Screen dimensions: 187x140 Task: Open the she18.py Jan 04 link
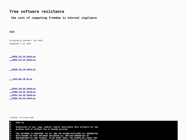[x=23, y=95]
